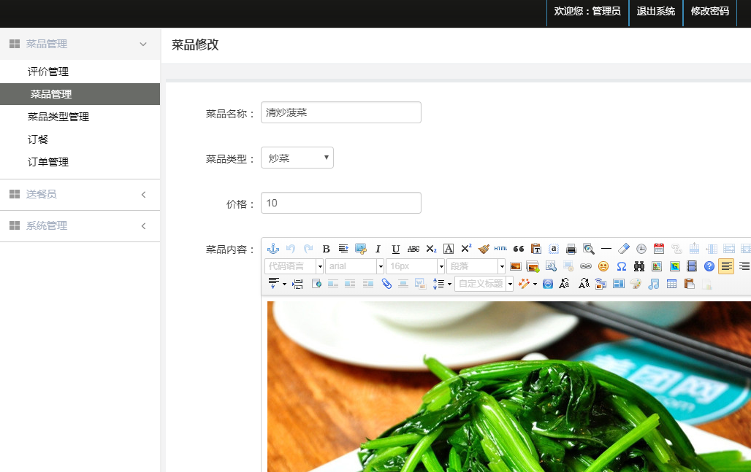
Task: Apply italic formatting in the editor toolbar
Action: point(378,249)
